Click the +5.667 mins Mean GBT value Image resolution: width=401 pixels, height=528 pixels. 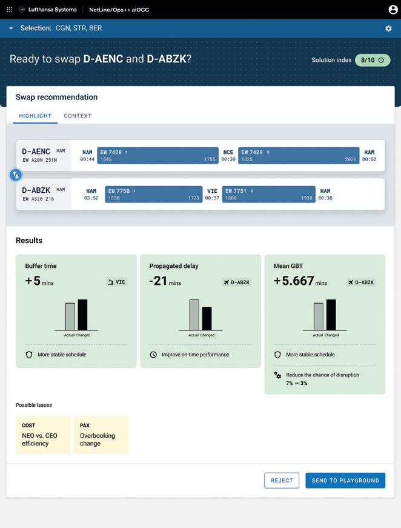[300, 281]
